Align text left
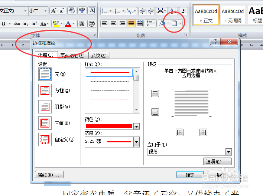 point(105,23)
